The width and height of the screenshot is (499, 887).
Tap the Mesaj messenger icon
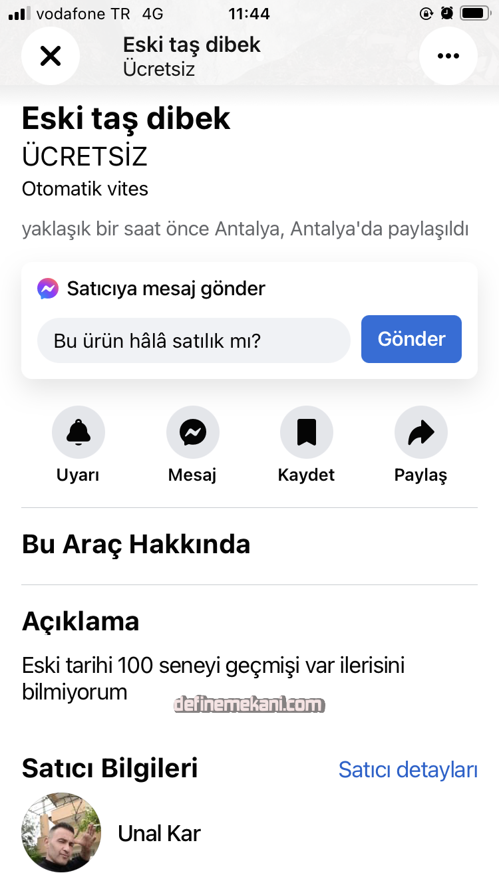[x=193, y=433]
